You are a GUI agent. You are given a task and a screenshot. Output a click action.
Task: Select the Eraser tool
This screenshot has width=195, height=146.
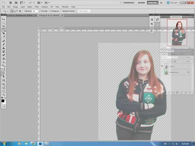pyautogui.click(x=4, y=55)
